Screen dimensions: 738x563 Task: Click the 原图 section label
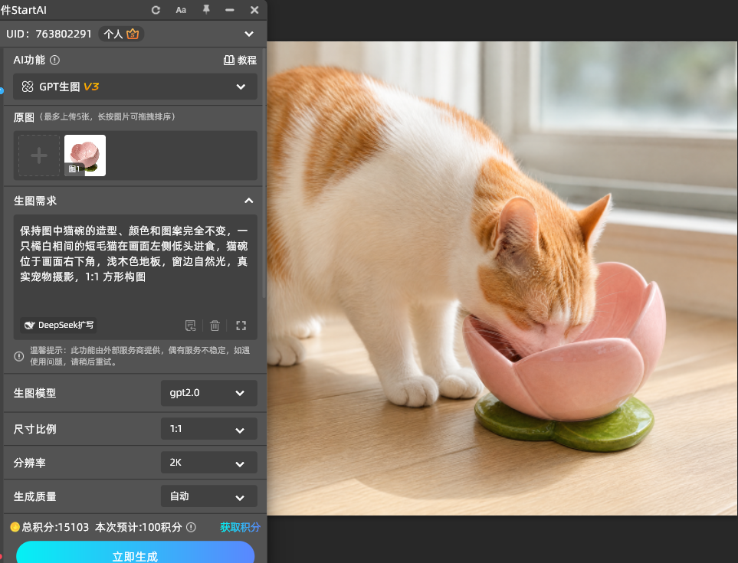tap(24, 117)
